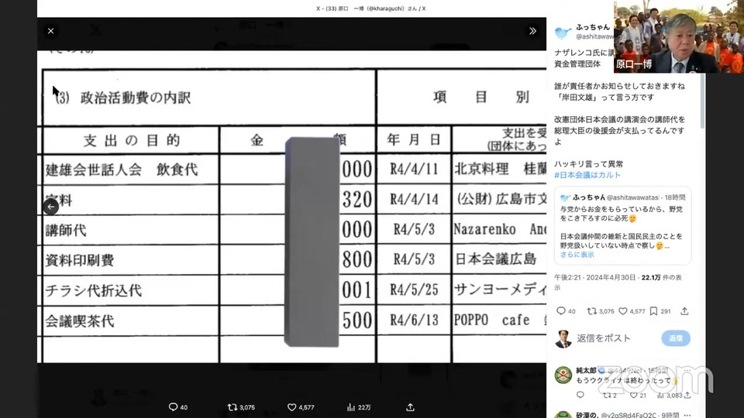The height and width of the screenshot is (418, 744).
Task: Click the date cell R4/6/13
Action: [414, 320]
